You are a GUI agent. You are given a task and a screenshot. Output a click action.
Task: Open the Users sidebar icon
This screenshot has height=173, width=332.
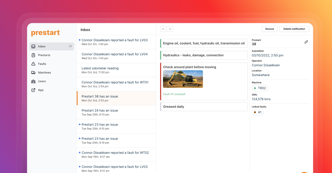[33, 81]
